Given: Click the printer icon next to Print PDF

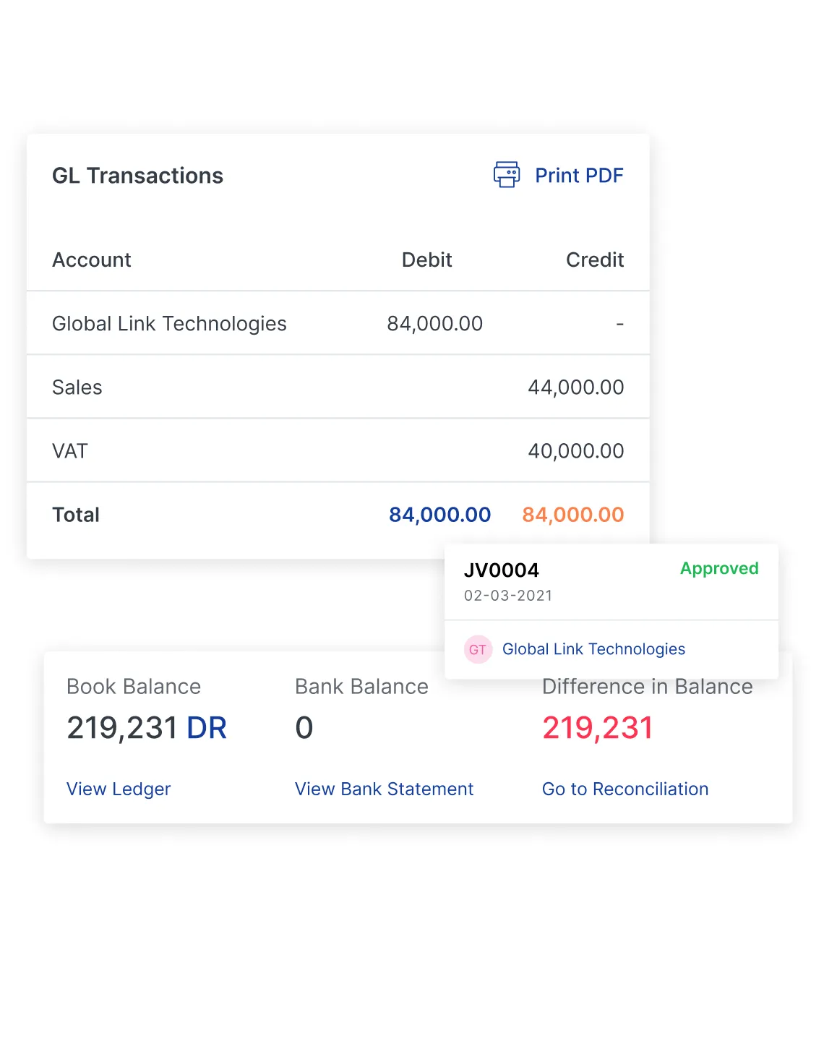Looking at the screenshot, I should pos(506,174).
